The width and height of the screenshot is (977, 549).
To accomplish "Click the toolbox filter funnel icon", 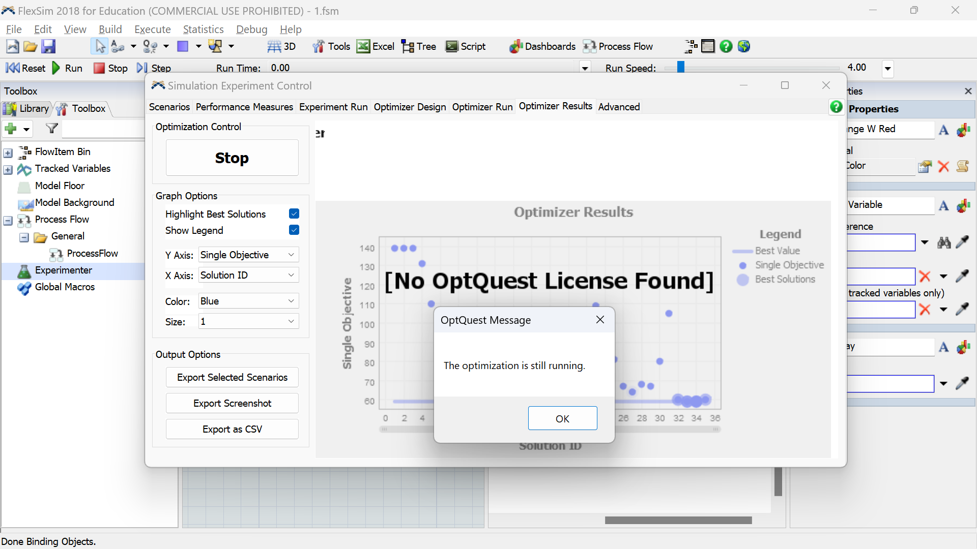I will tap(52, 129).
